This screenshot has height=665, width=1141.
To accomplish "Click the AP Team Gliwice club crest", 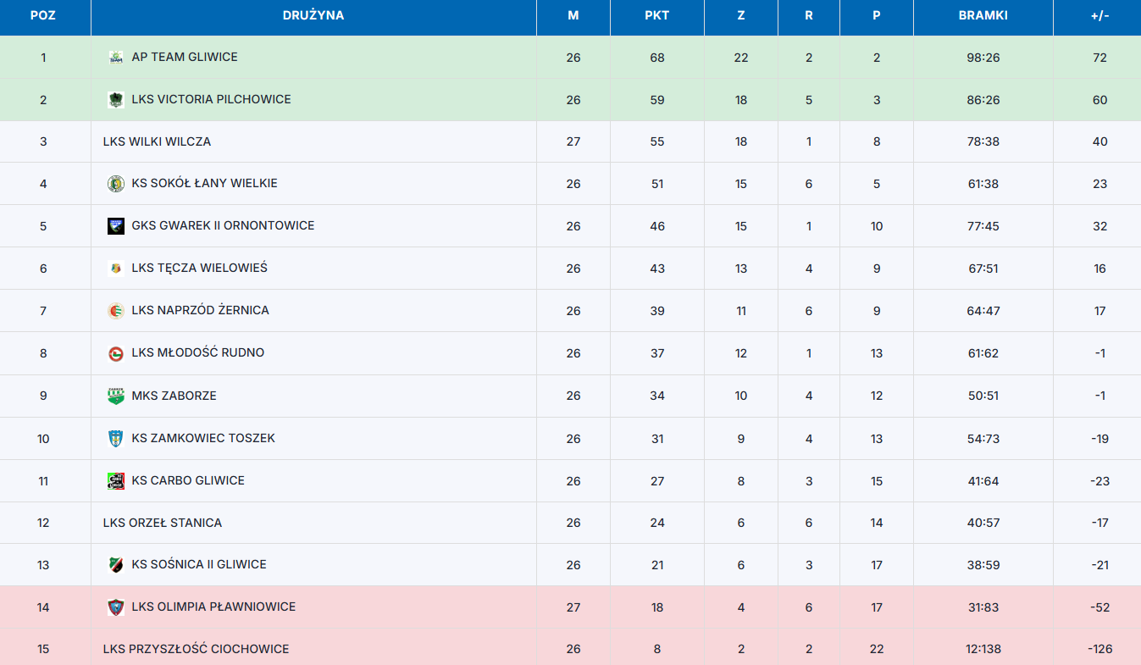I will pos(116,58).
